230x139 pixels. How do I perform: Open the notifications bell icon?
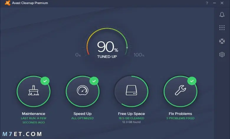pyautogui.click(x=222, y=14)
